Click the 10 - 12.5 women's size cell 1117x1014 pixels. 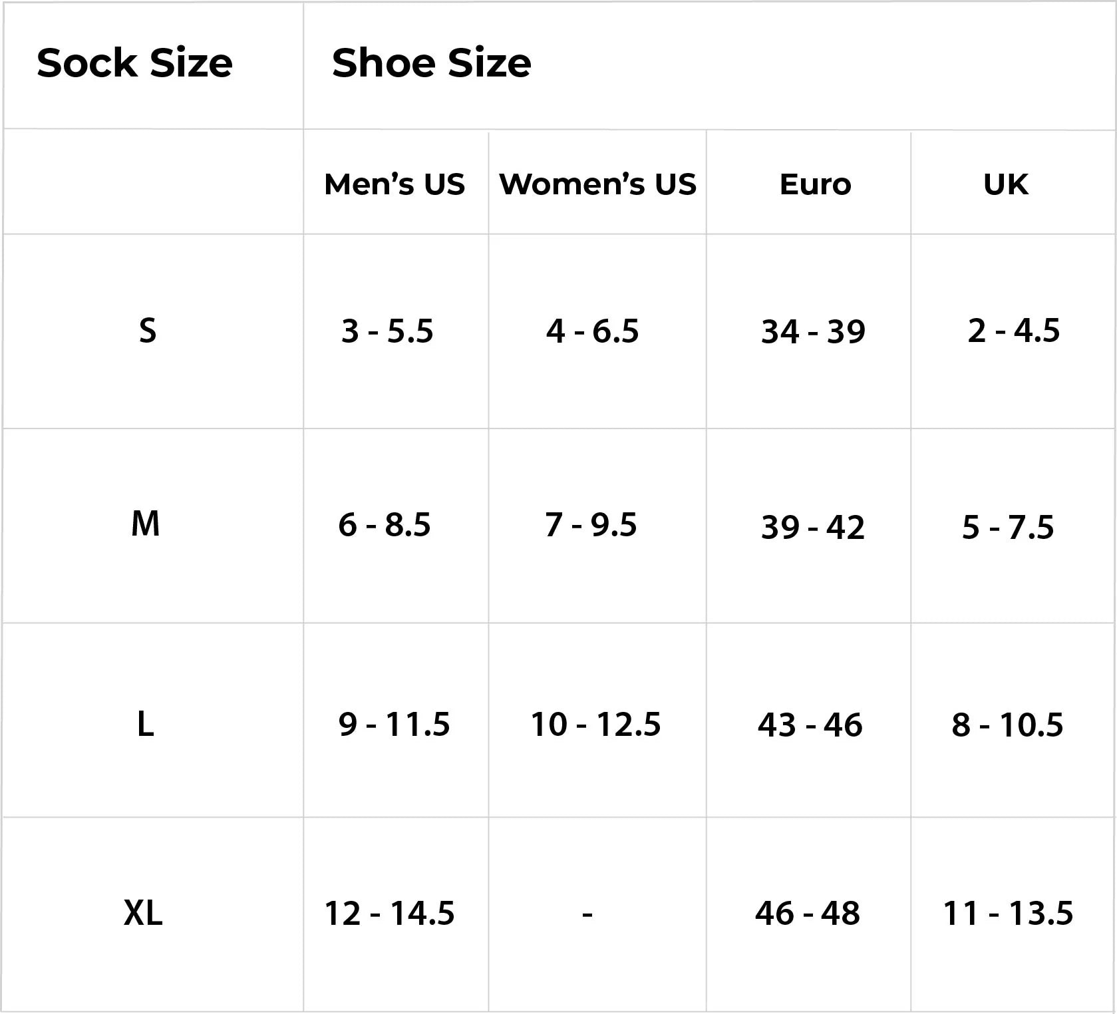595,724
